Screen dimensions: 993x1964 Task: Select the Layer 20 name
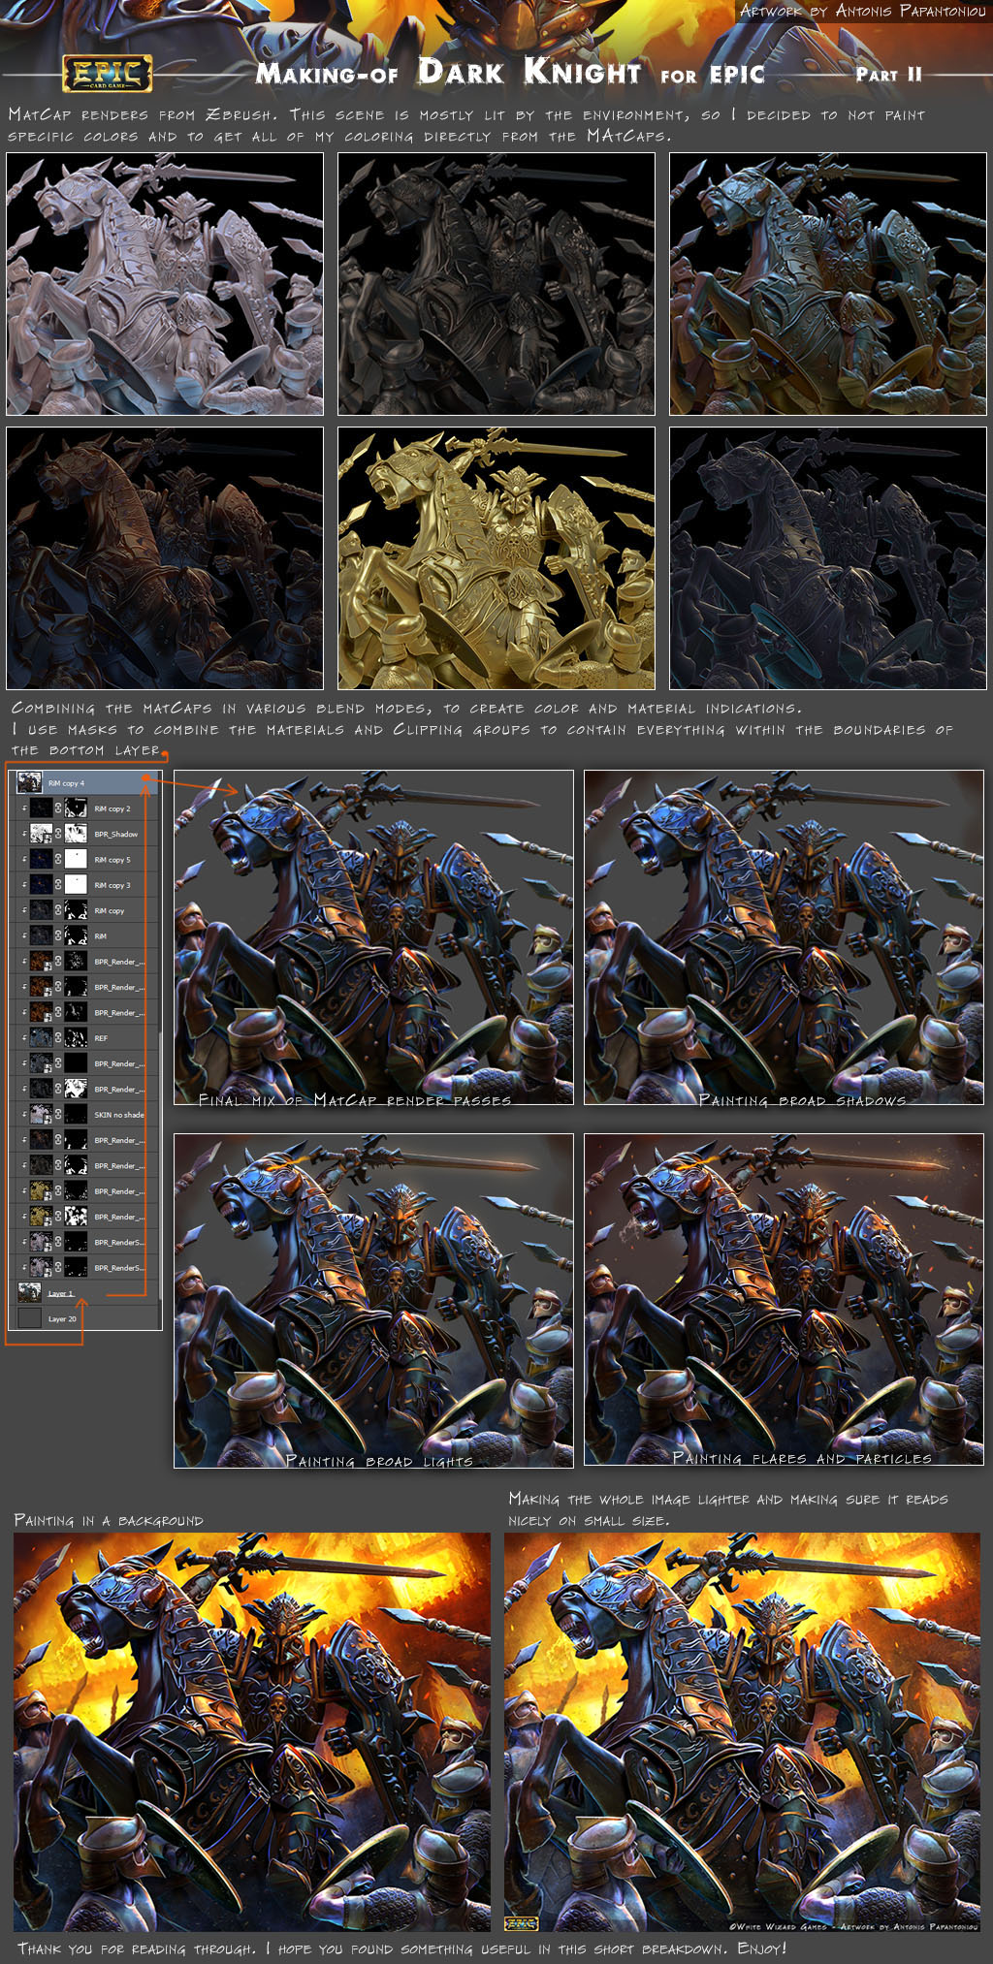tap(62, 1318)
